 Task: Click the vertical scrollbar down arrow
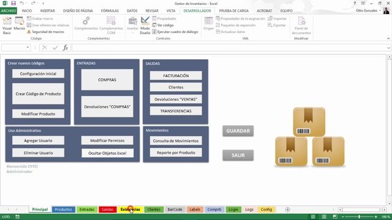[390, 204]
